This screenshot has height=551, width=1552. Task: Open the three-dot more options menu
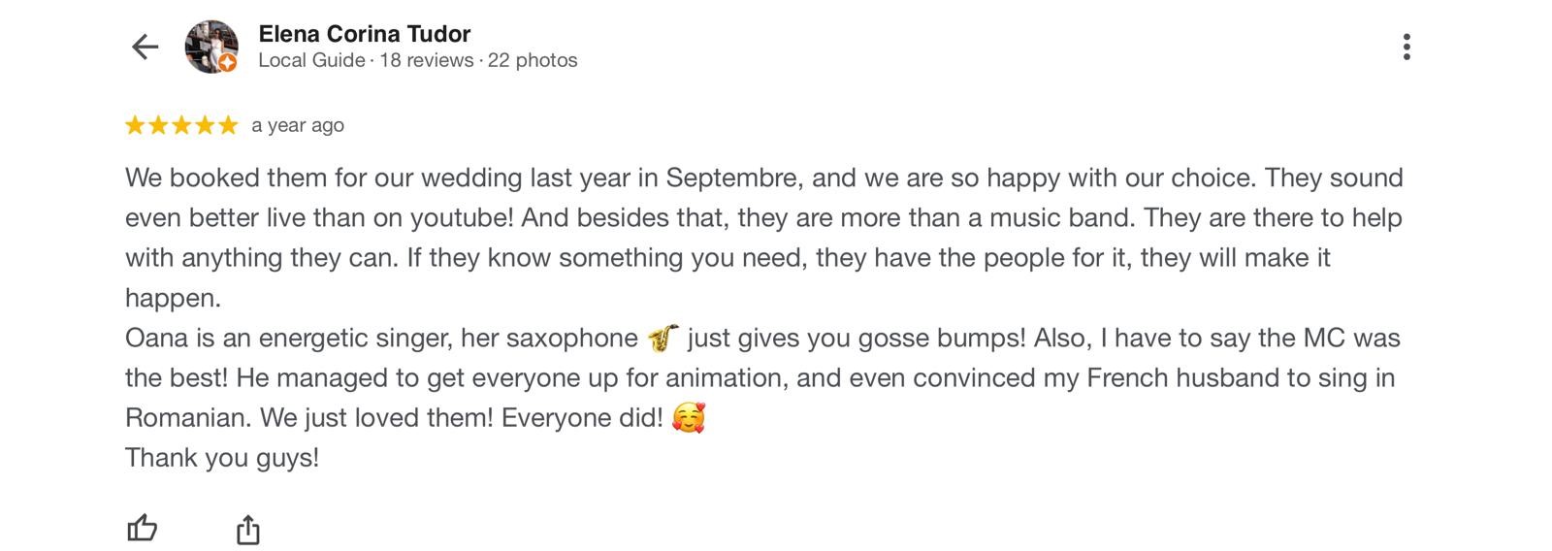(1406, 47)
